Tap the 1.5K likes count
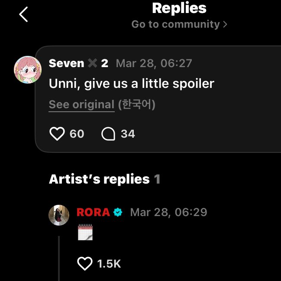 tap(109, 263)
